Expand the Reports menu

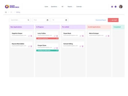click(x=70, y=7)
